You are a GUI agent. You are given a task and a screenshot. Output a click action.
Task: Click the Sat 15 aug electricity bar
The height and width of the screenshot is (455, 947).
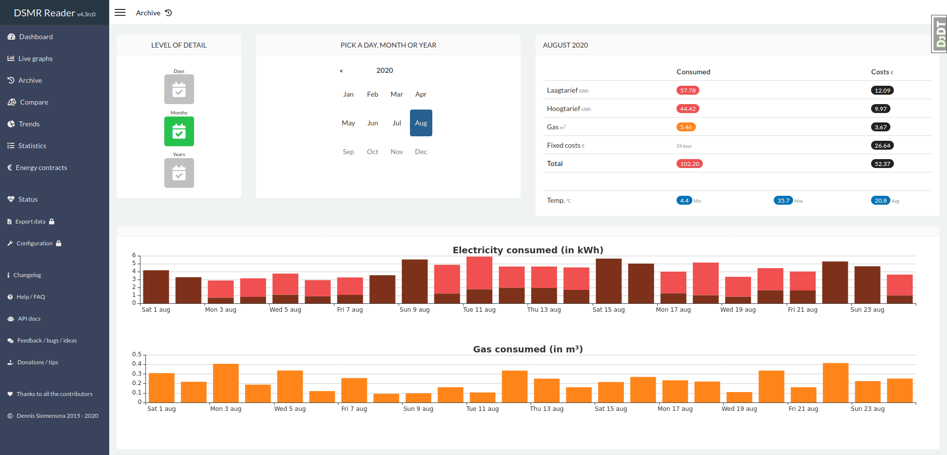point(609,281)
